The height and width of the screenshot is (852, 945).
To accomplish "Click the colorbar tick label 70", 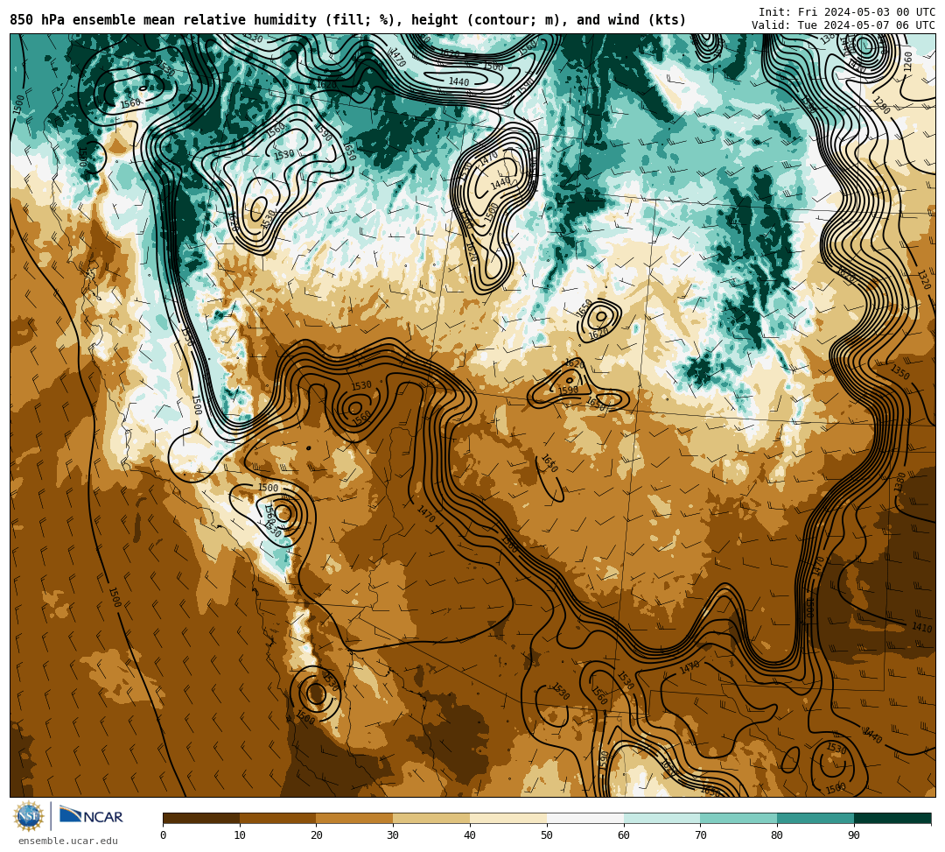I will click(x=700, y=835).
